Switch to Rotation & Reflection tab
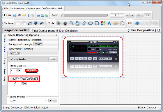163x112 pixels. pyautogui.click(x=30, y=40)
